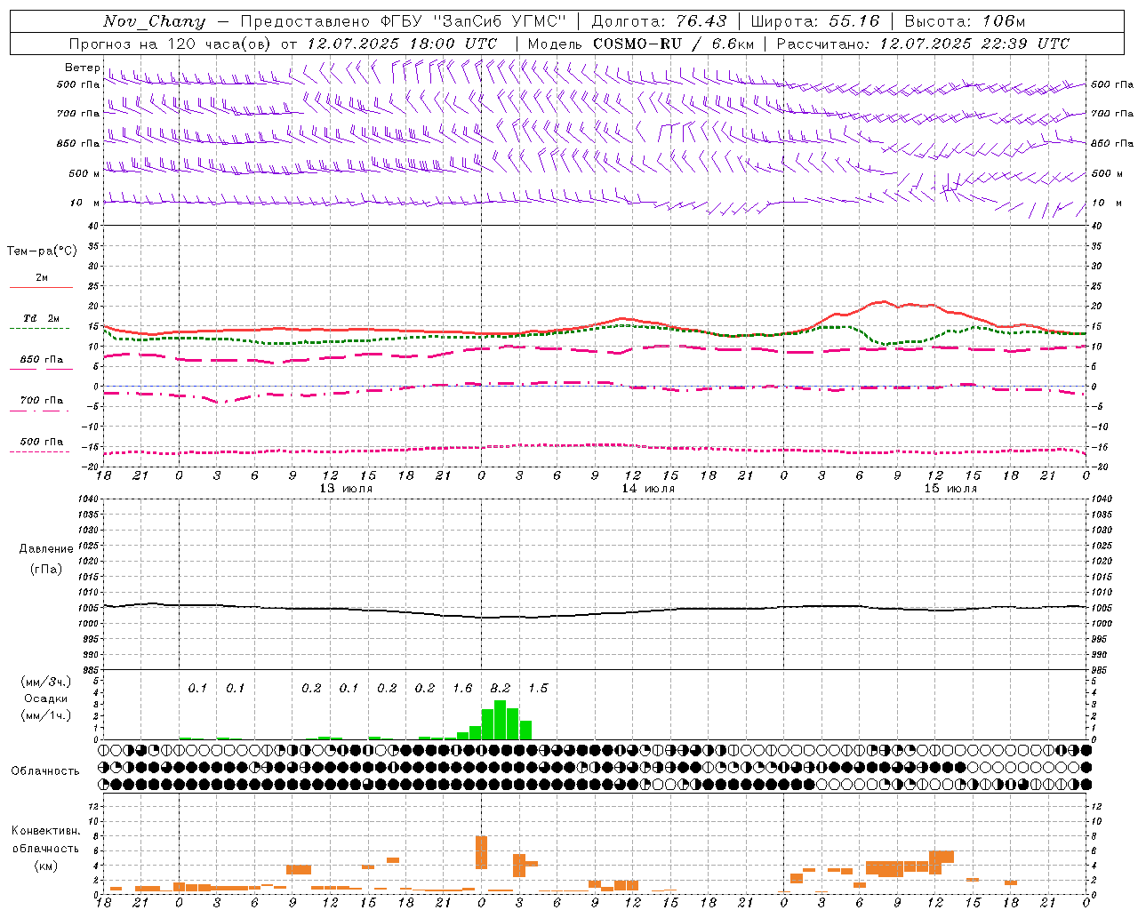
Task: Select the Тем-ра(°C) temperature axis label
Action: coord(42,251)
